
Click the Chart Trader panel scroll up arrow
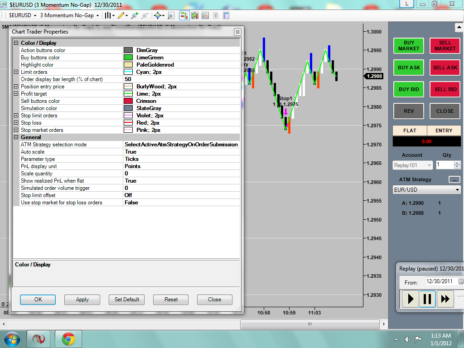(459, 28)
